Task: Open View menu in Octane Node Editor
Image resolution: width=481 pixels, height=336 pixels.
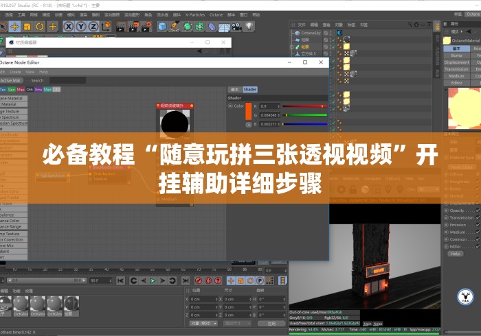Action: (x=30, y=72)
